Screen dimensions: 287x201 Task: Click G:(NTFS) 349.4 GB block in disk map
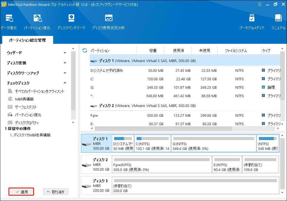pos(214,143)
